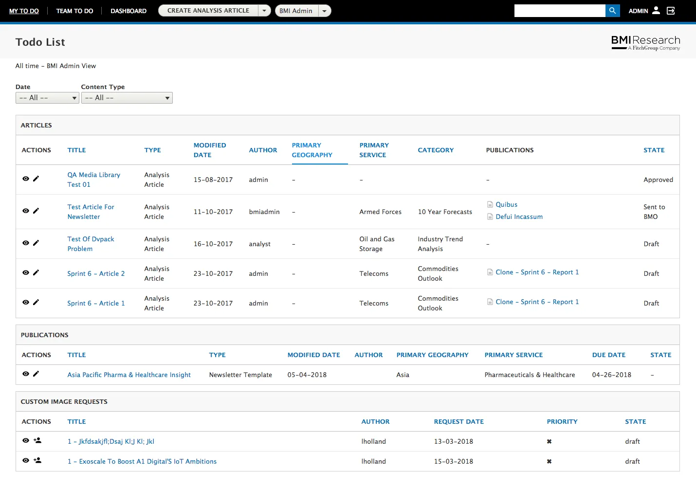View Asia Pacific Pharma publication eye icon
The width and height of the screenshot is (696, 488).
[x=26, y=374]
